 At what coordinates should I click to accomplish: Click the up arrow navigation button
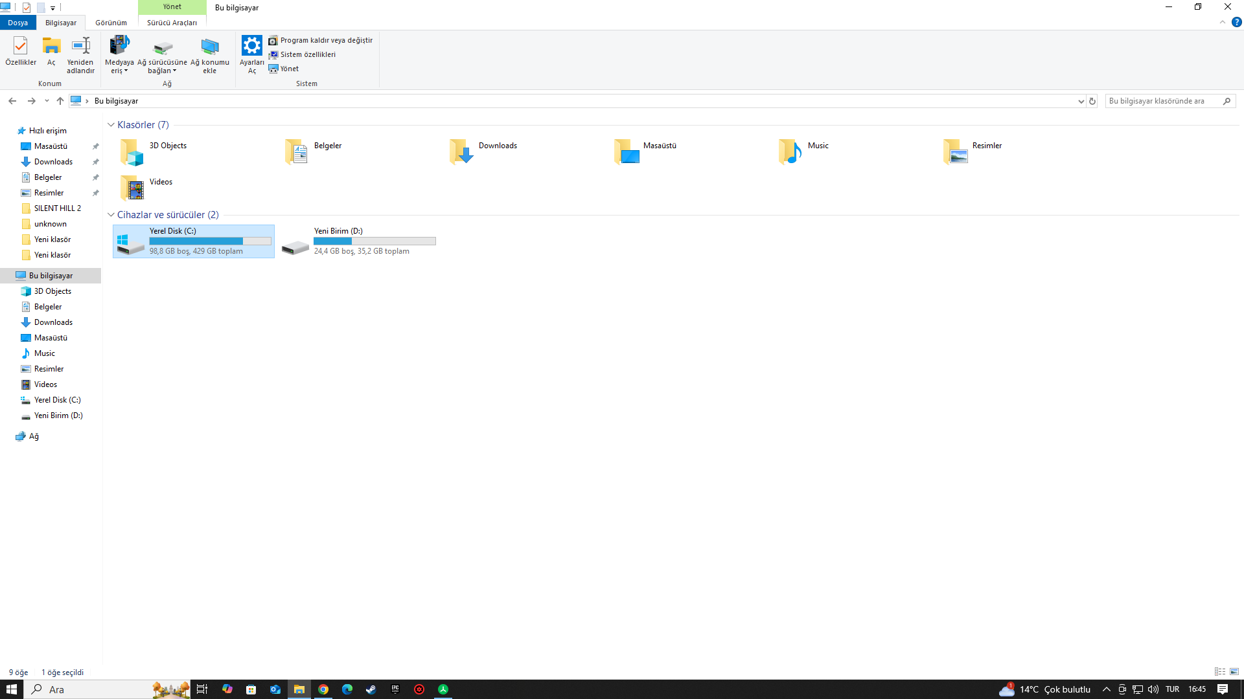(x=60, y=101)
